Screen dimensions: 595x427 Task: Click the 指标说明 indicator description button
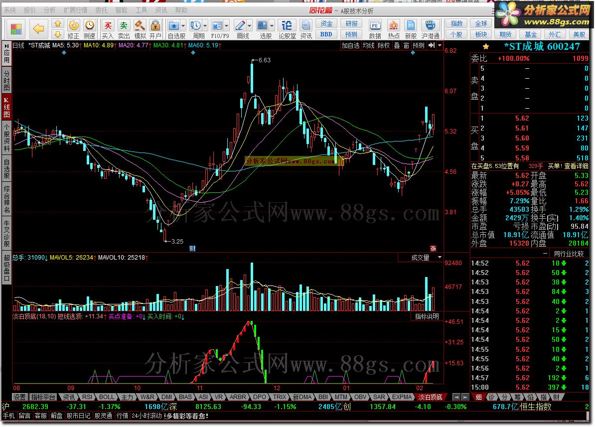point(427,316)
